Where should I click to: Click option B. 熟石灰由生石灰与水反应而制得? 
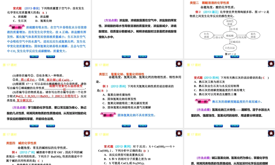pos(217,86)
